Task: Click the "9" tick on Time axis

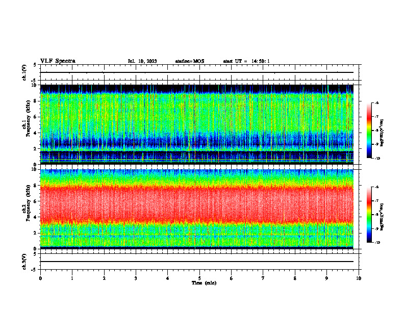Action: tap(326, 278)
